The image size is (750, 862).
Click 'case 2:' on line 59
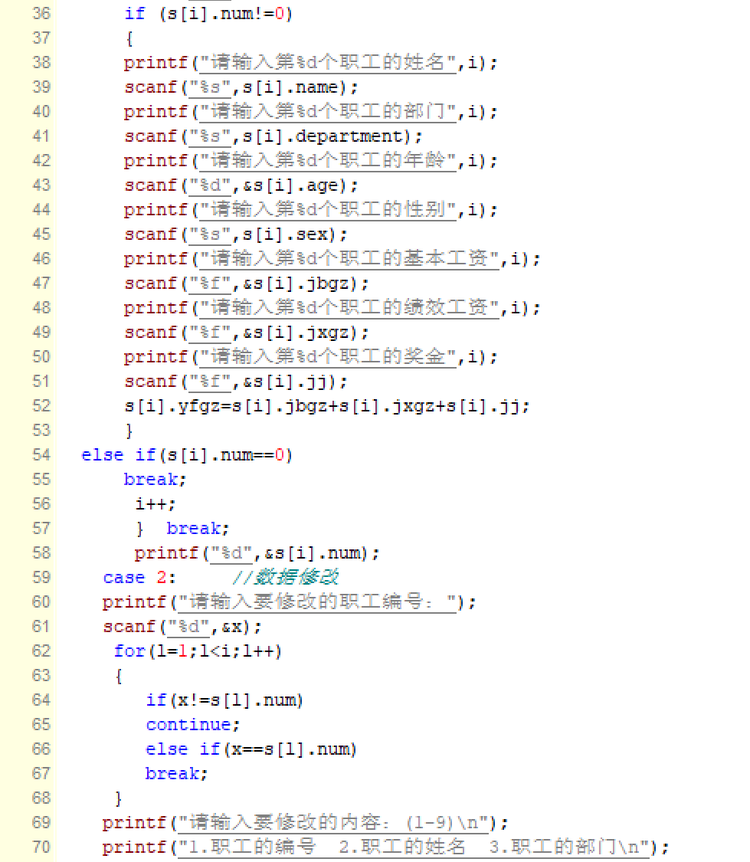click(x=139, y=578)
